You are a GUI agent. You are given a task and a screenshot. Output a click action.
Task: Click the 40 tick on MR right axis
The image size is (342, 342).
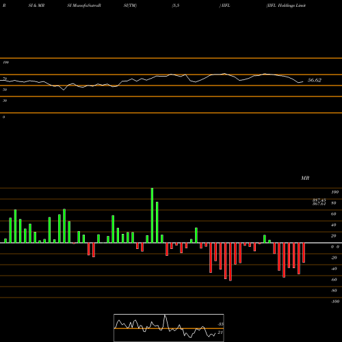333,225
